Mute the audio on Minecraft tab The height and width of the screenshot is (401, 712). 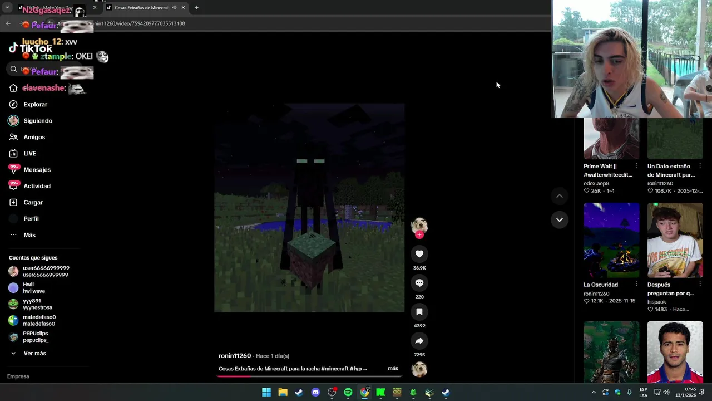tap(174, 8)
